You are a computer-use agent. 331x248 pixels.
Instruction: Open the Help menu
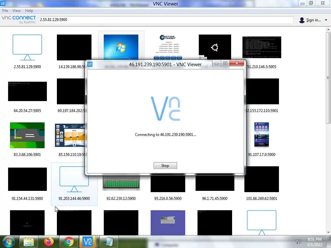pos(29,11)
